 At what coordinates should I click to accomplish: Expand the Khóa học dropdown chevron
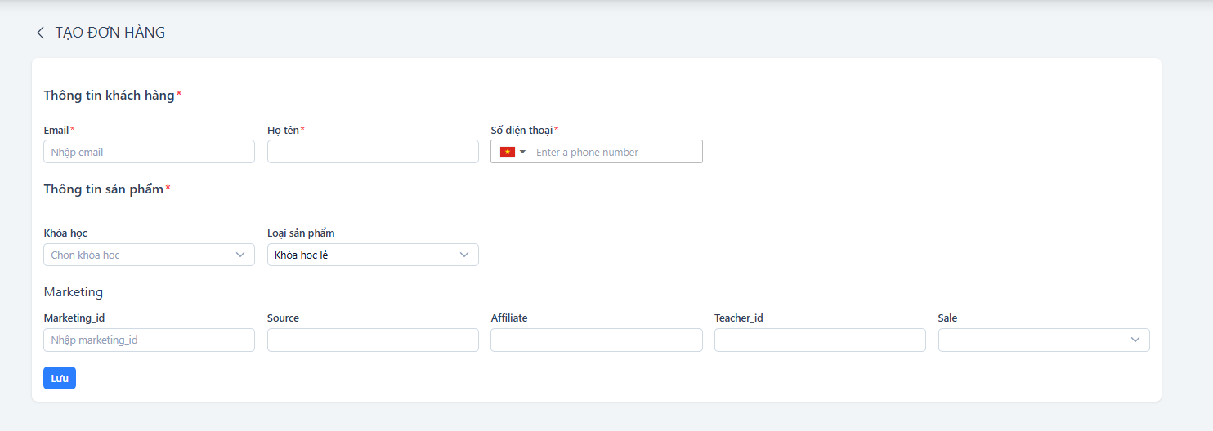[240, 255]
